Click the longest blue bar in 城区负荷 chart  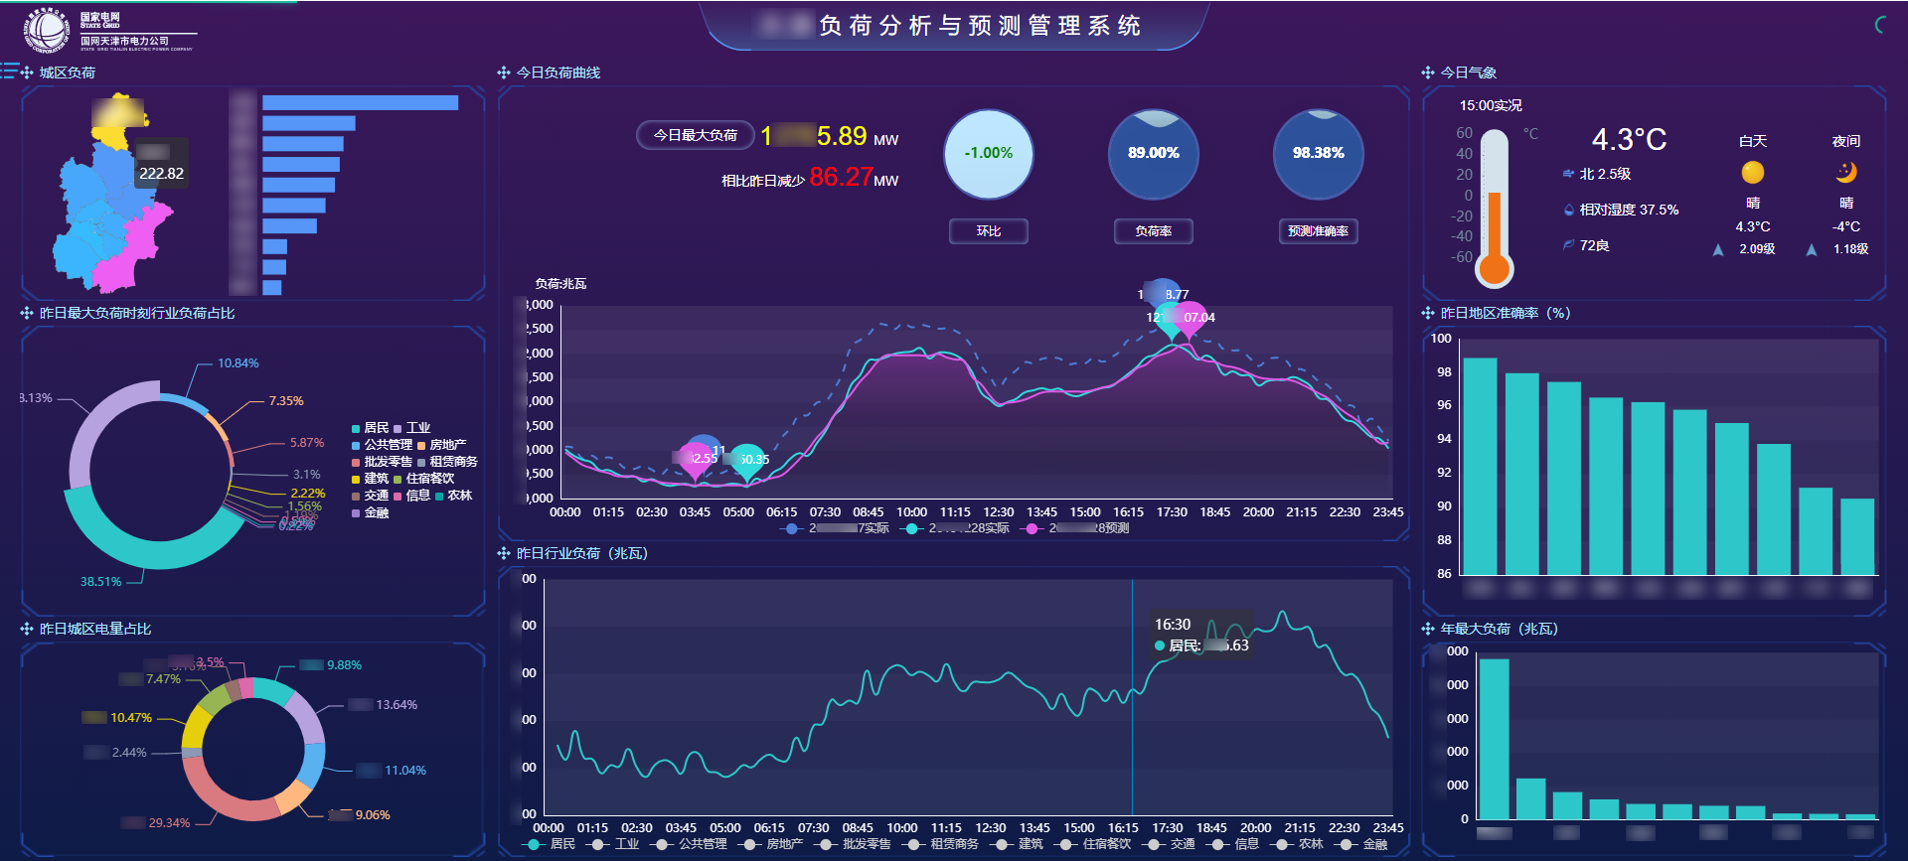(360, 103)
